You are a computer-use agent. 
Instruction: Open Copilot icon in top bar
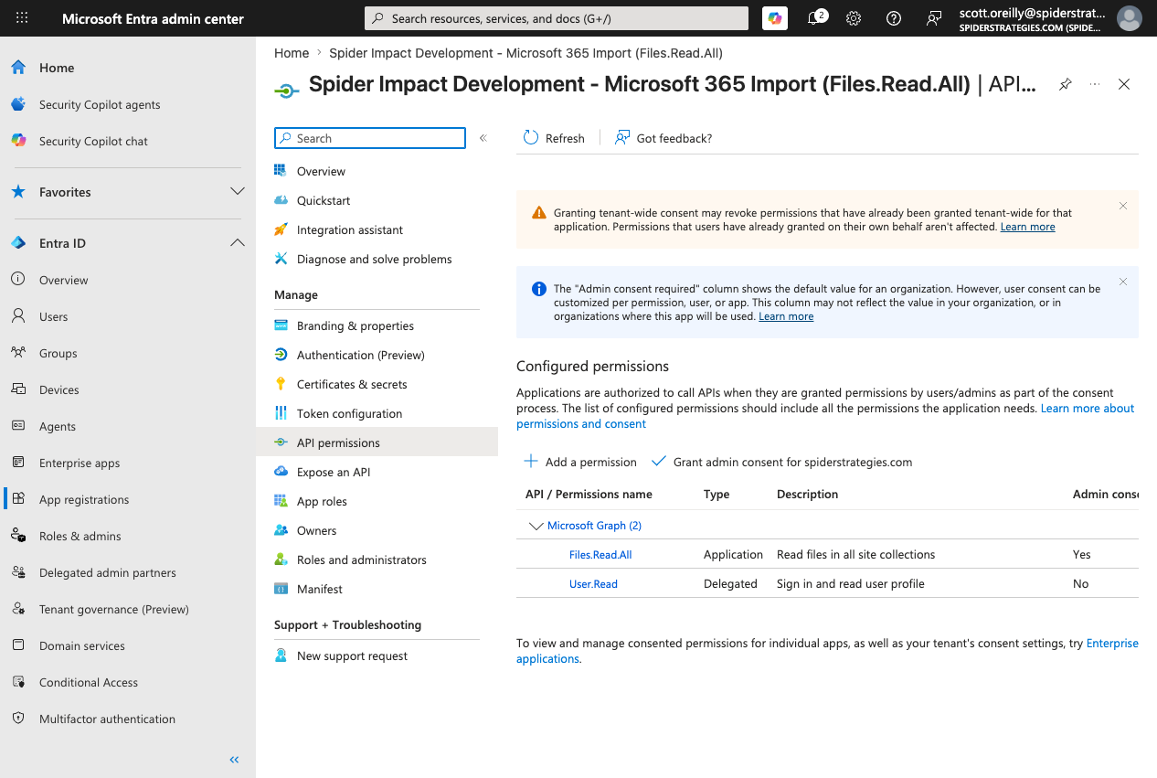coord(775,18)
